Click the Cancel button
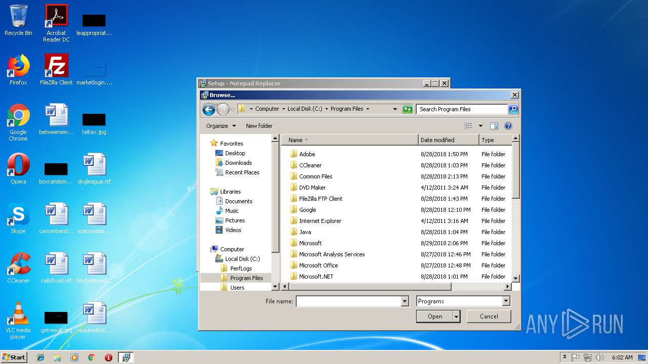 tap(489, 316)
